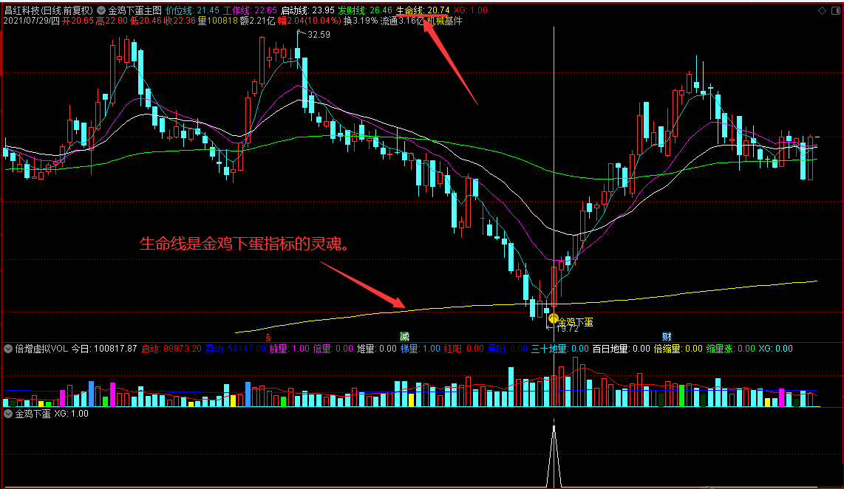
Task: Click the 额2.21亿 turnover text
Action: point(257,21)
